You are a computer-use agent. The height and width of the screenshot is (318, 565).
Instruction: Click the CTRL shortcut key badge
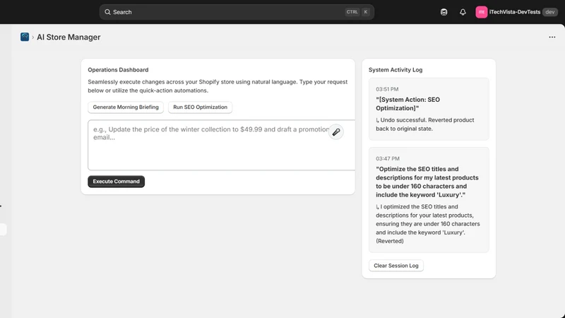(352, 12)
